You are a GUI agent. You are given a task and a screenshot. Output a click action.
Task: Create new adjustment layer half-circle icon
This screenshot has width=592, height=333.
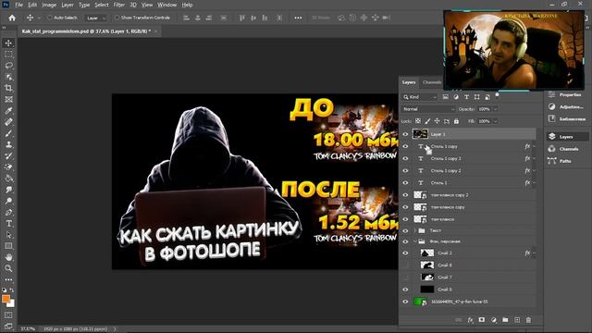pyautogui.click(x=493, y=320)
